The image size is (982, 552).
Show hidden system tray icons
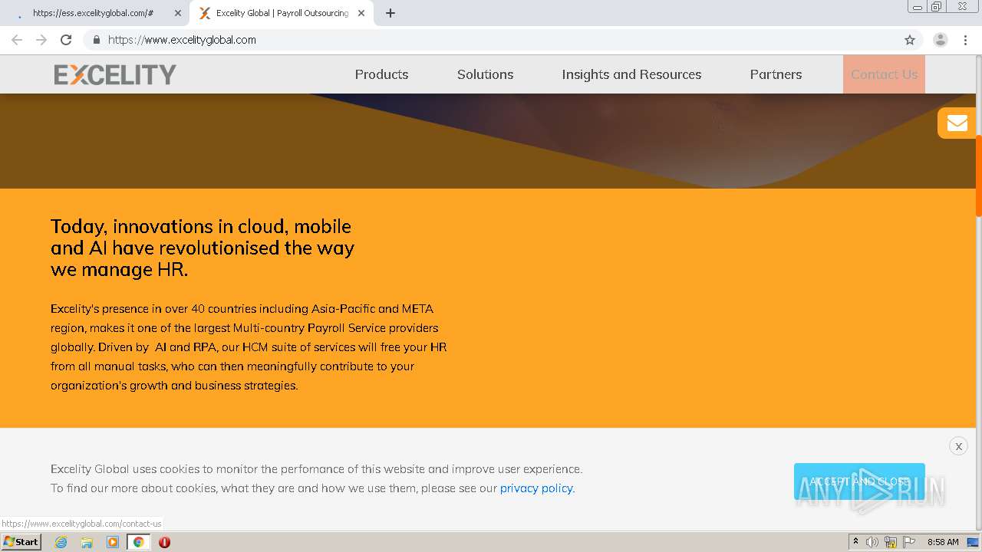click(855, 542)
